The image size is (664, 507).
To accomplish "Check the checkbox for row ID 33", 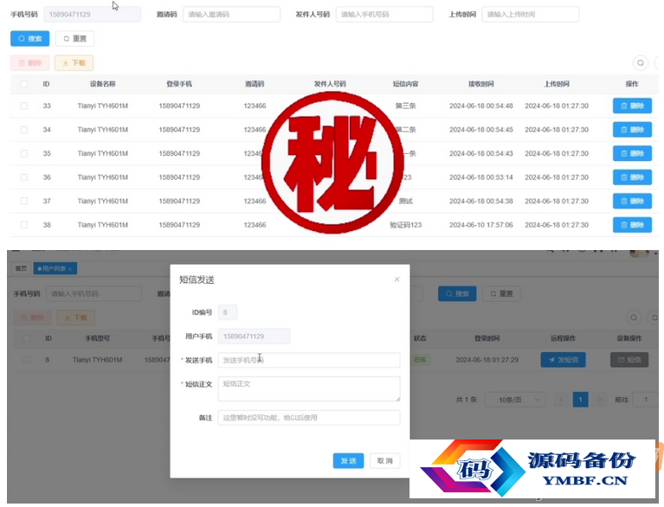I will (x=24, y=106).
